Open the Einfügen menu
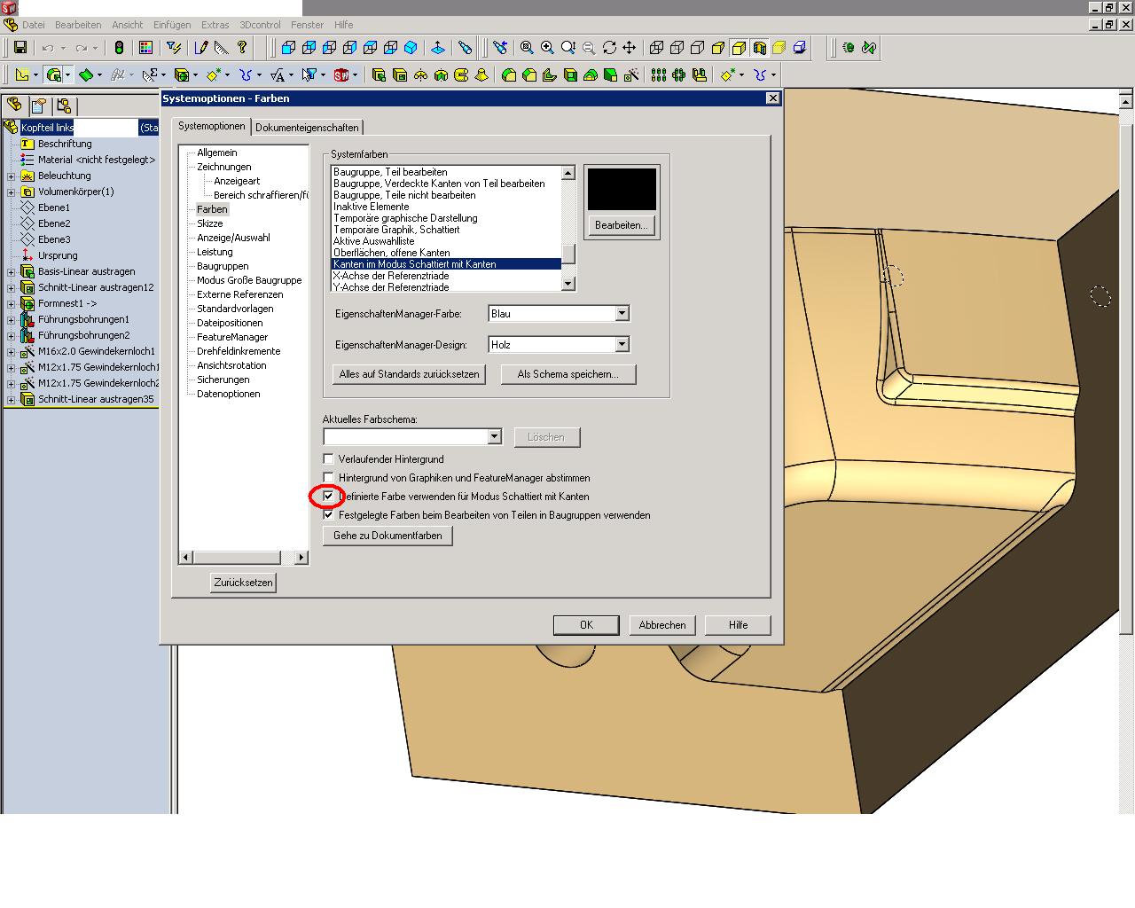 coord(172,25)
